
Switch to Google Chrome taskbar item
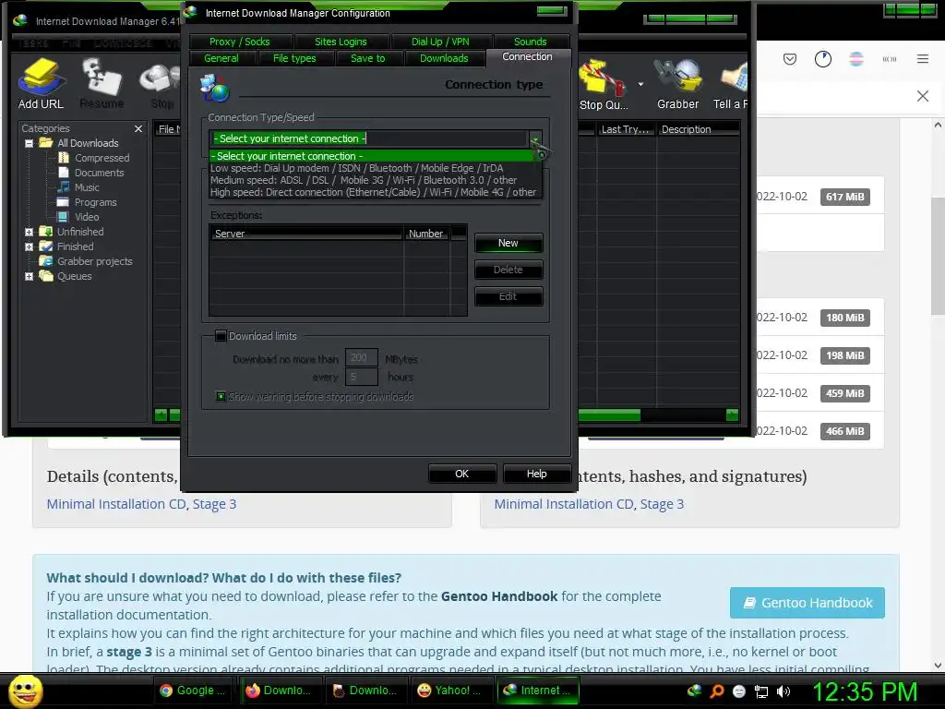pos(194,691)
